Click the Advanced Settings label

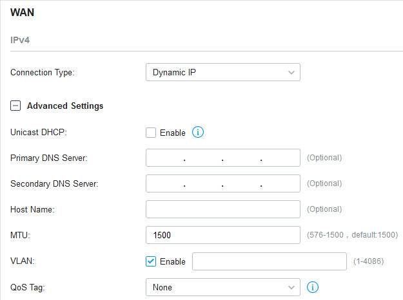pyautogui.click(x=65, y=106)
